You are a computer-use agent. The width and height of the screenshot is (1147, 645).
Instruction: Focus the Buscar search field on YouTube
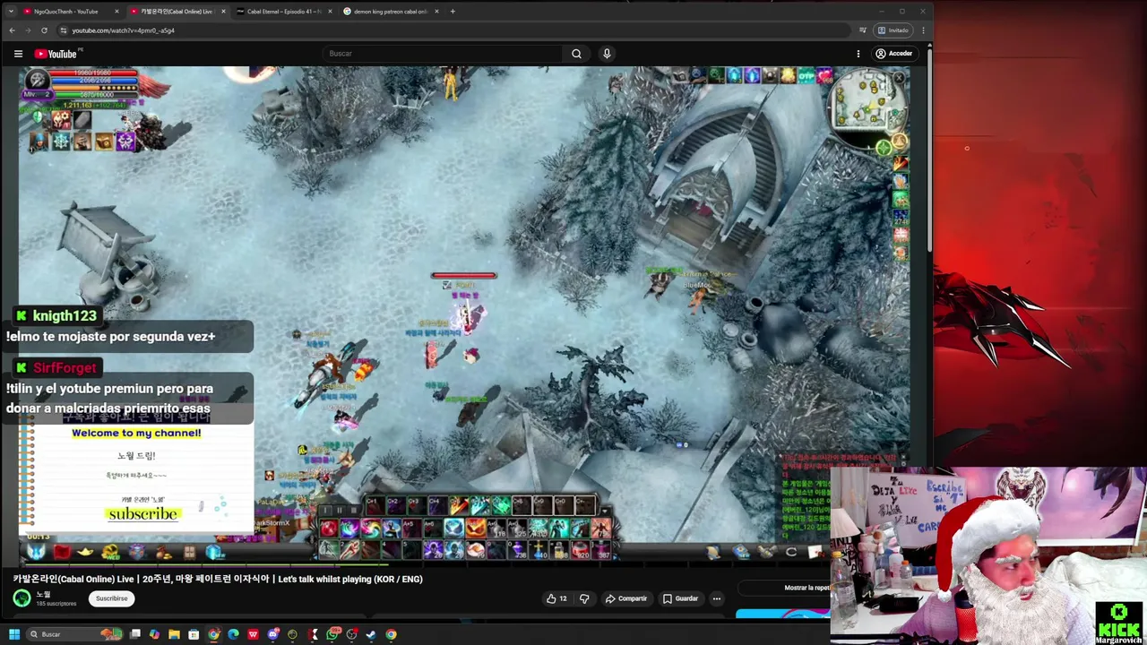pyautogui.click(x=444, y=54)
